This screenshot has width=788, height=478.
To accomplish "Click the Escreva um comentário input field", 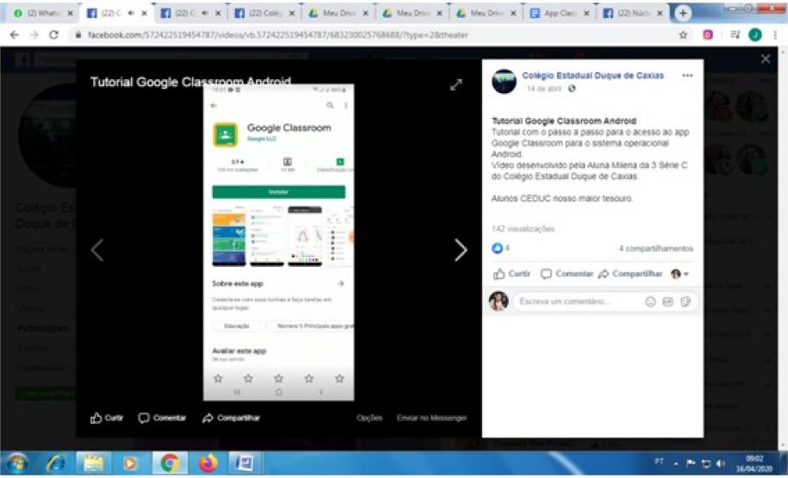I will [577, 301].
